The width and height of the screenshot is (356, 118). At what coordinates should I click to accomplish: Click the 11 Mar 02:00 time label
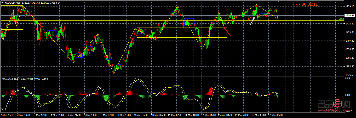175,115
